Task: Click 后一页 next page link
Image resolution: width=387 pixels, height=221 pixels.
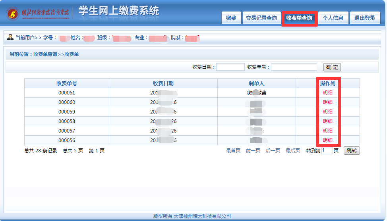Action: pyautogui.click(x=273, y=151)
